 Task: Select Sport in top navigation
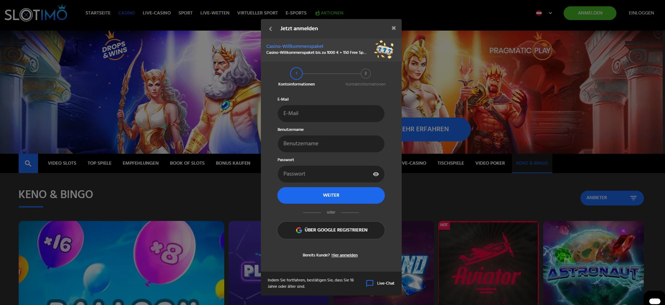pyautogui.click(x=186, y=13)
